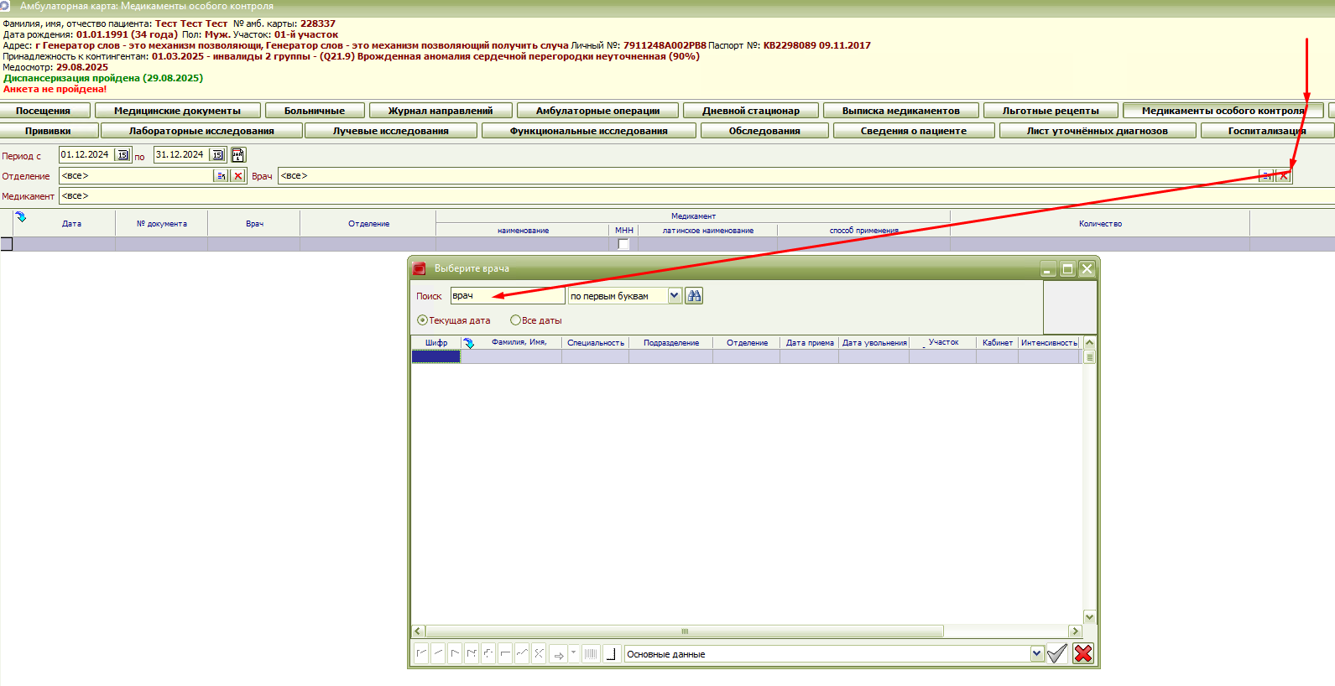Open calendar for period end date

pyautogui.click(x=217, y=155)
